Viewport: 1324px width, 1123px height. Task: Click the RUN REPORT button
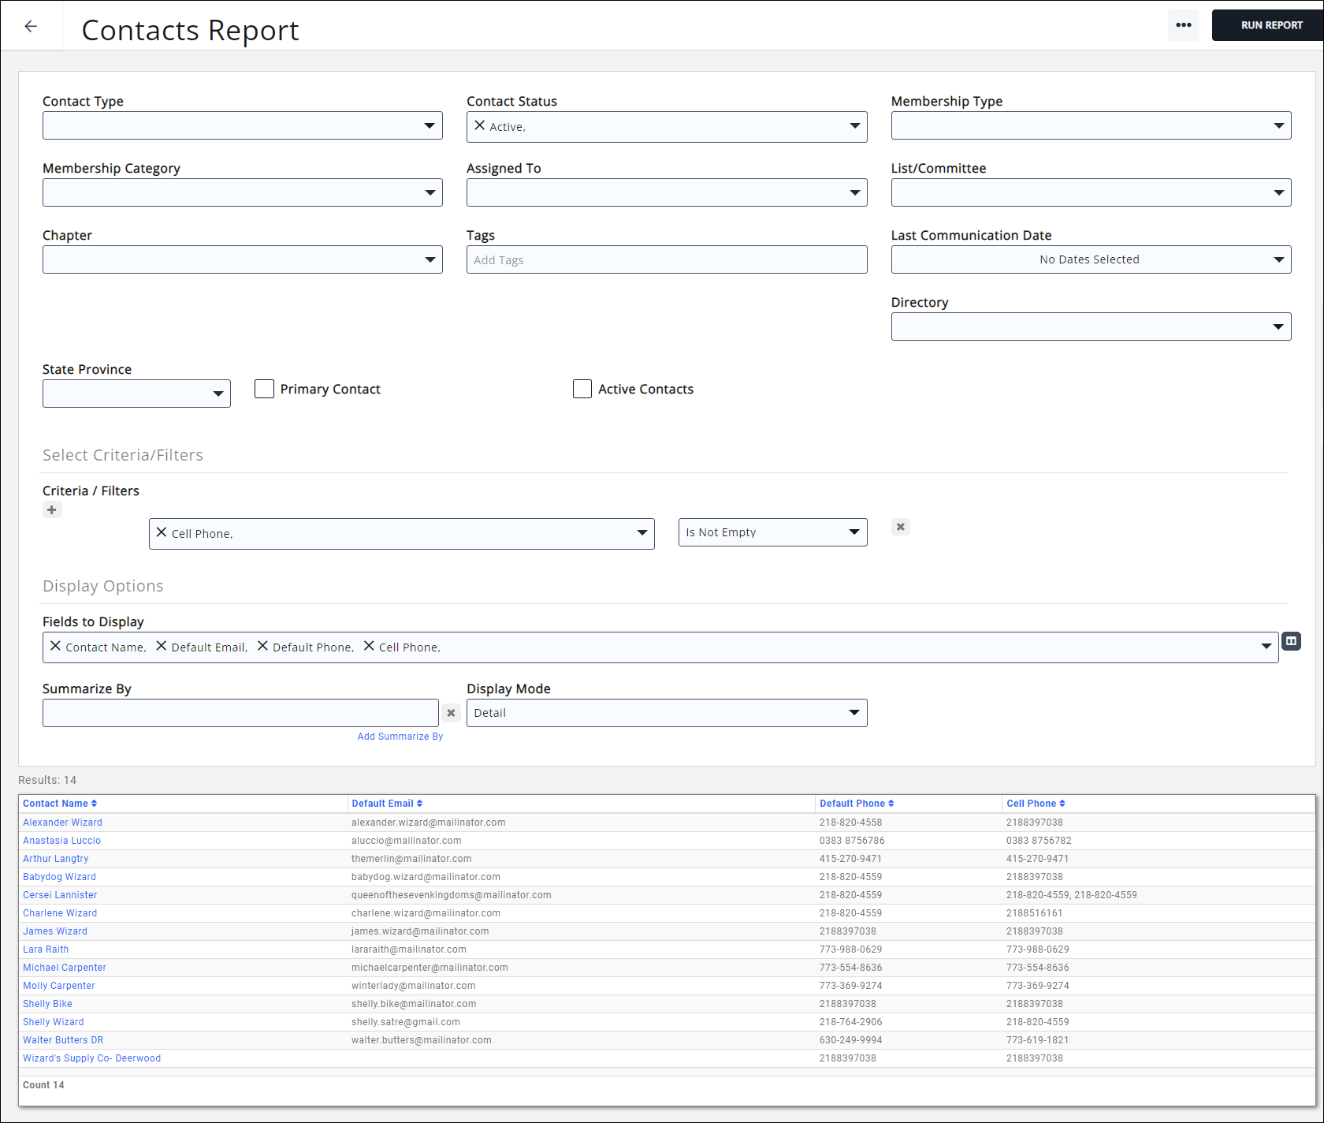pos(1269,24)
